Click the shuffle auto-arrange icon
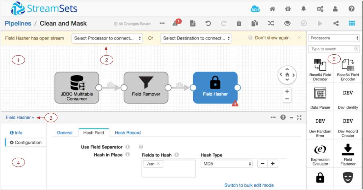 271,24
